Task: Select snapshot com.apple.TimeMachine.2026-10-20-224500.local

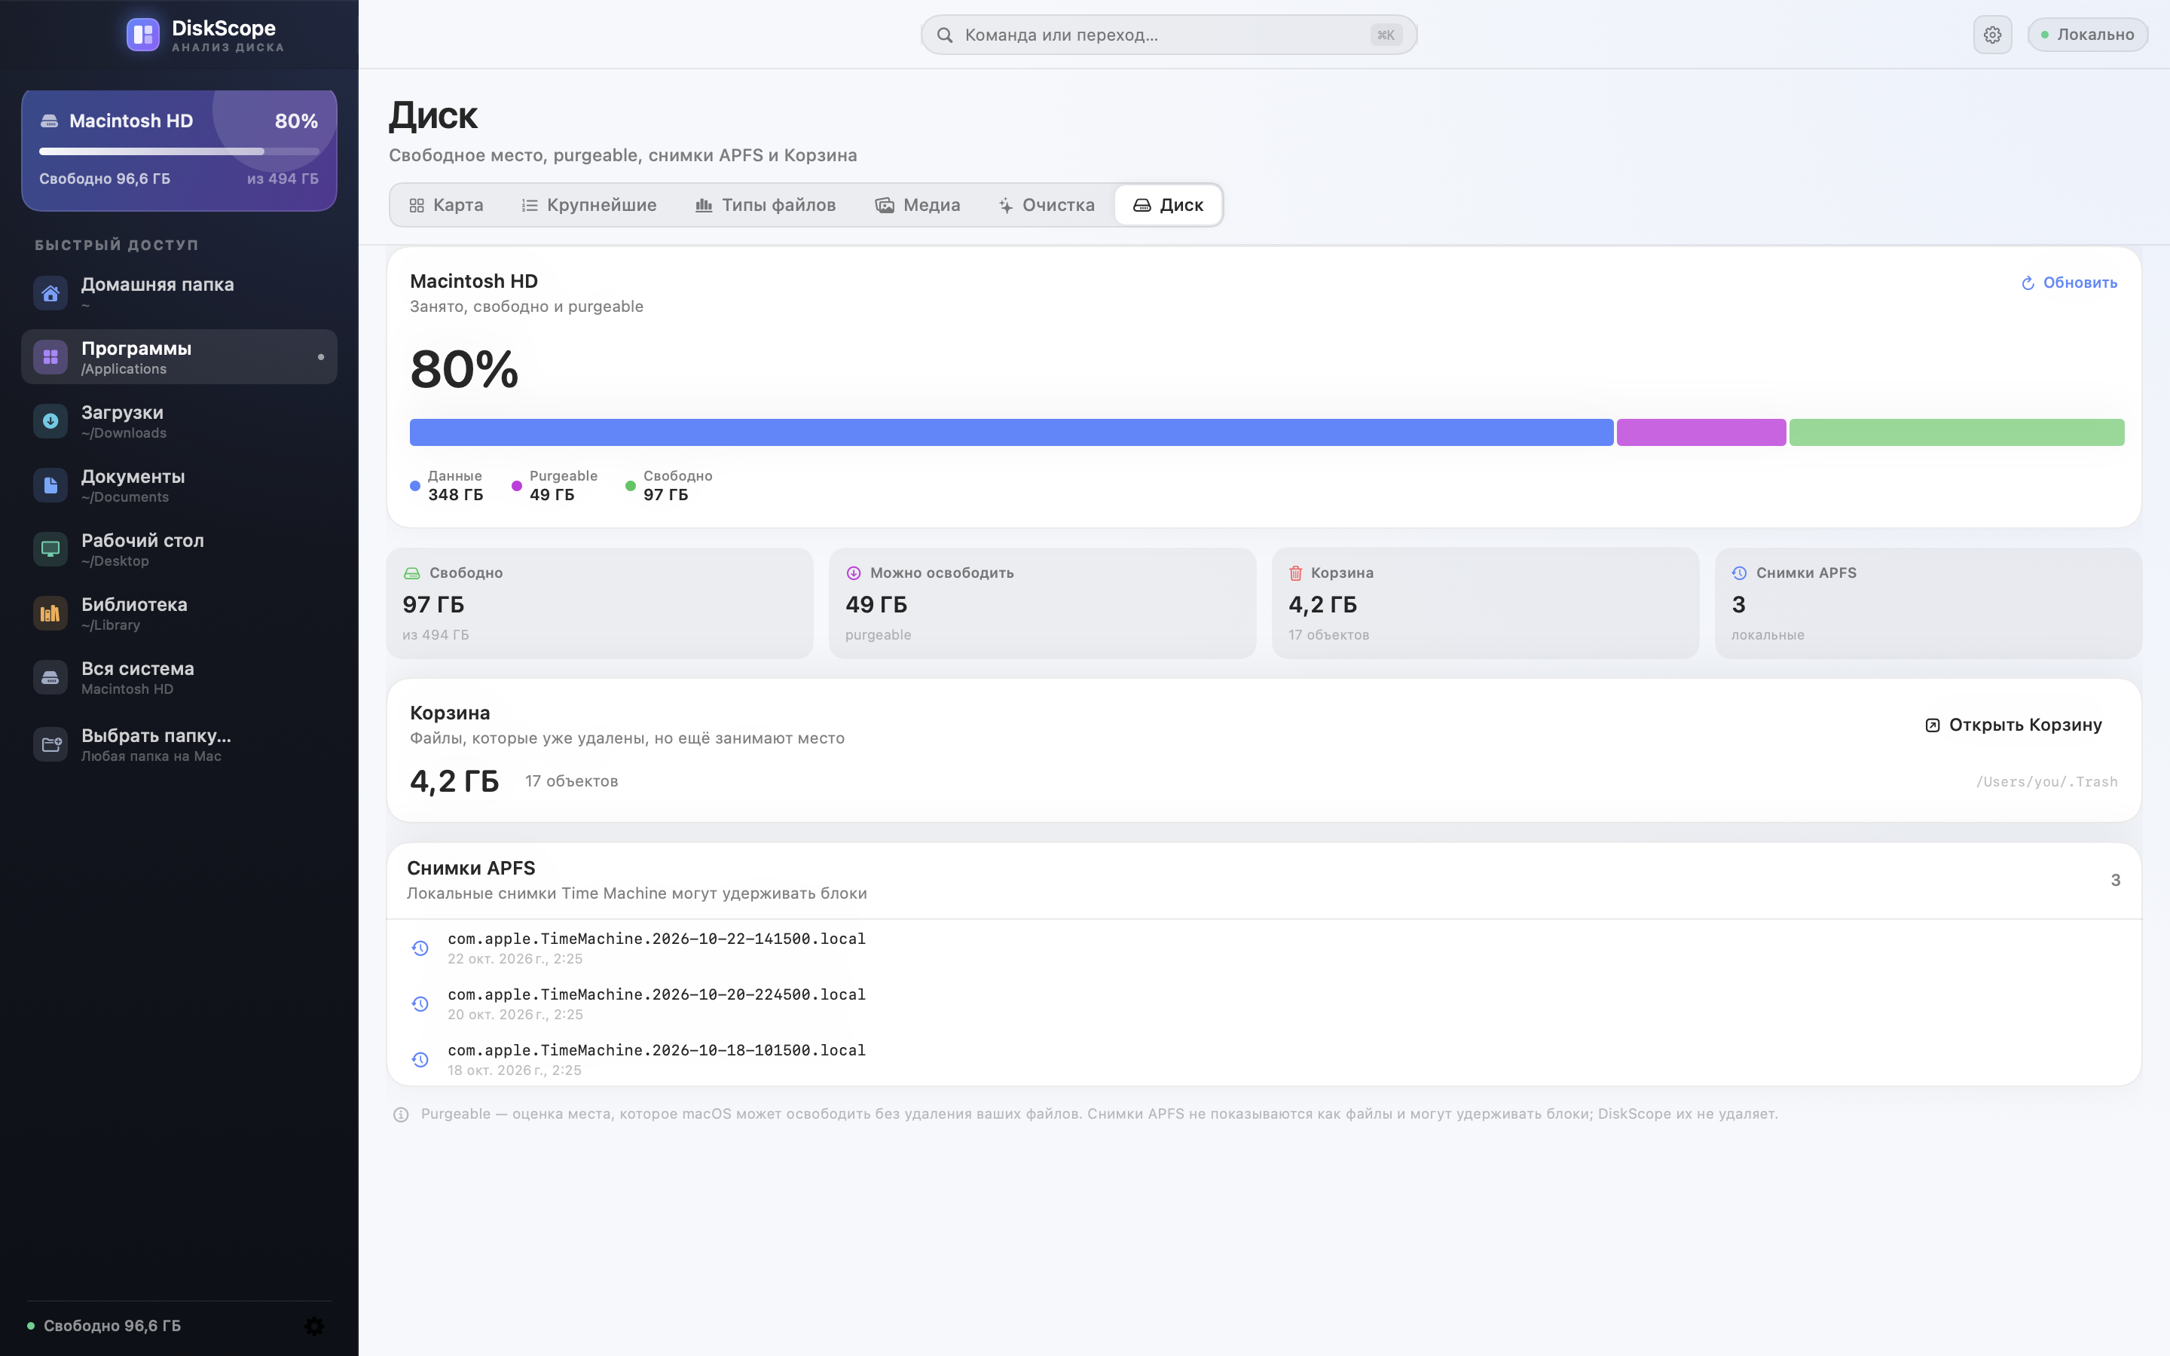Action: pos(1264,1003)
